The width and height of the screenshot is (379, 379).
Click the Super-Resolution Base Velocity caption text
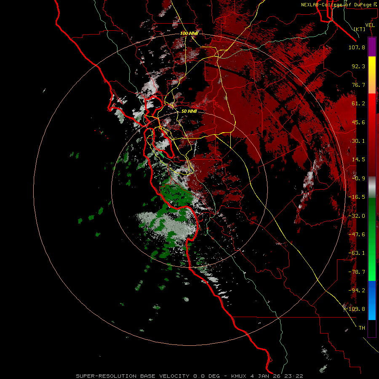pos(189,376)
